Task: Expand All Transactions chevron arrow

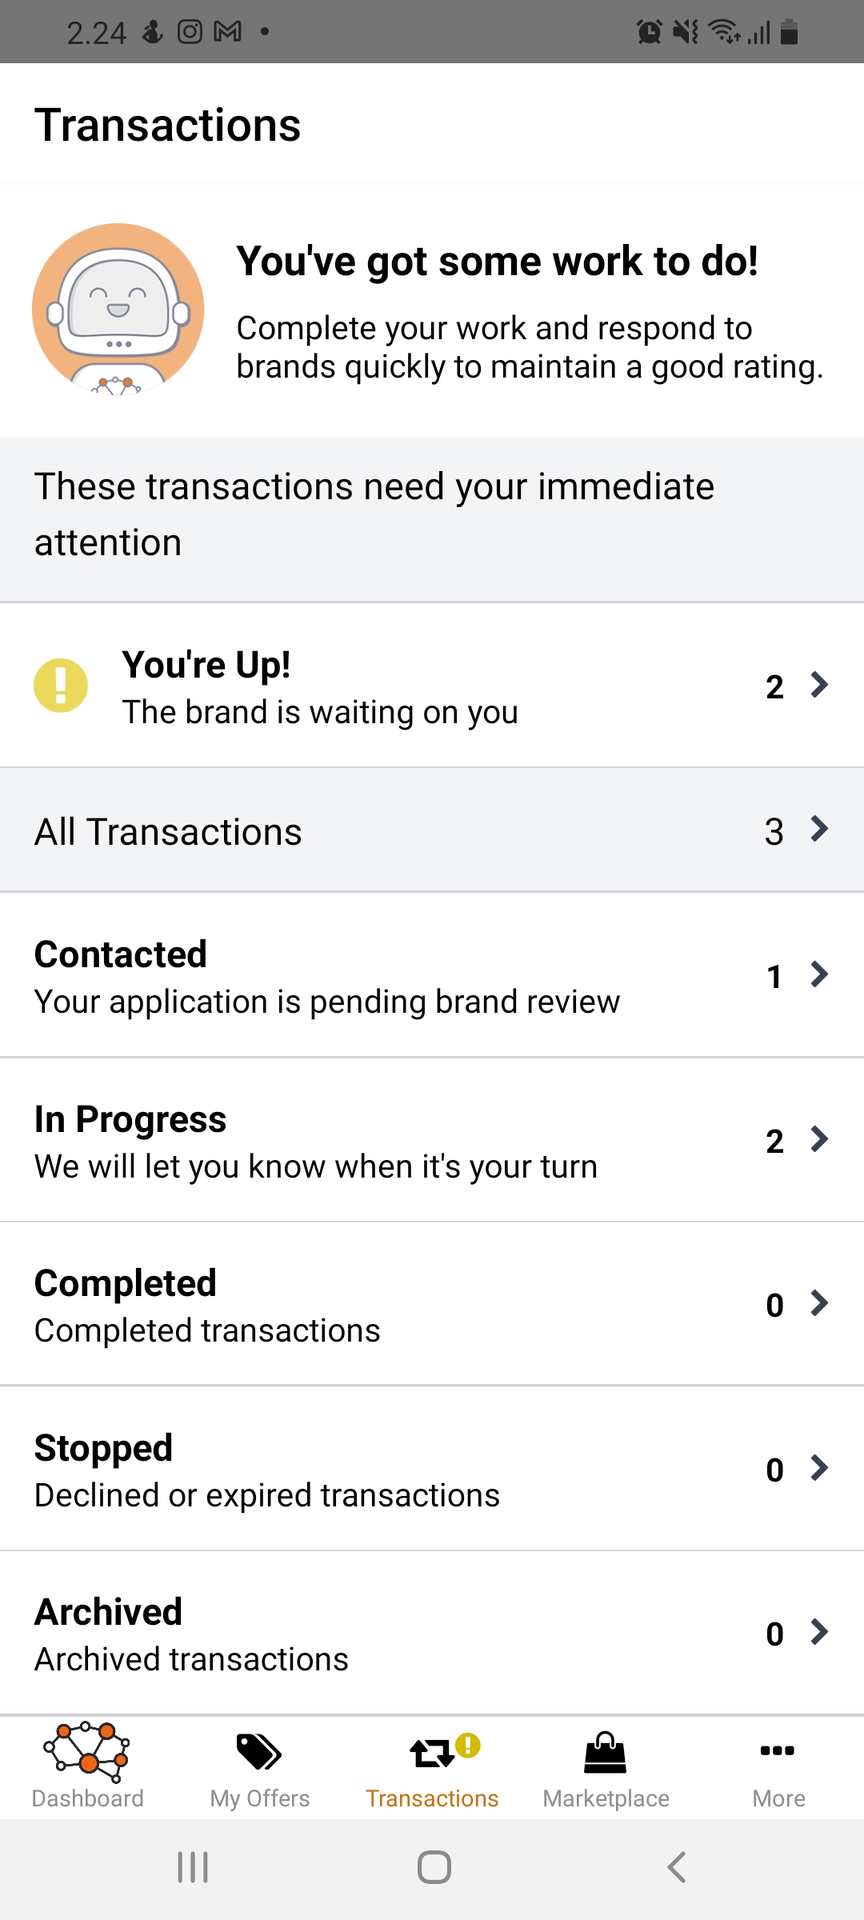Action: [x=819, y=829]
